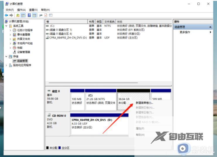Click the Up one level folder icon

coord(18,15)
